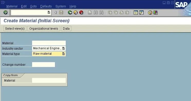This screenshot has height=101, width=191.
Task: Open the Help question mark icon
Action: (x=150, y=13)
